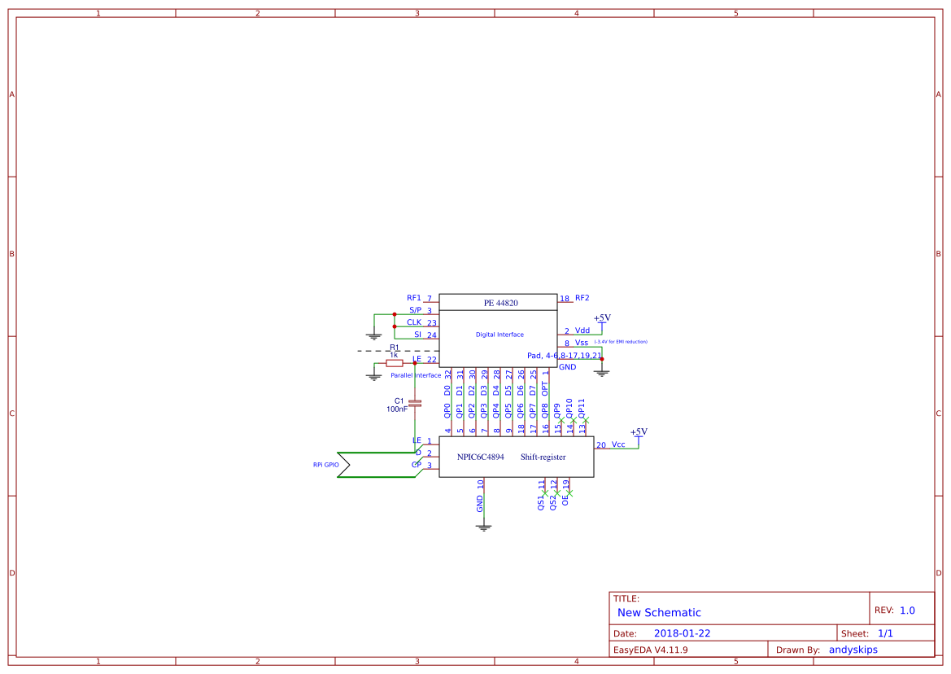Click the EasyEDA V4.11.9 label
The image size is (951, 674).
point(652,650)
